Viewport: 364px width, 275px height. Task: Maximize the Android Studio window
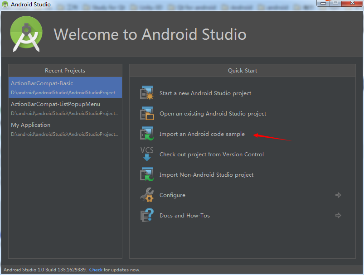(x=335, y=3)
